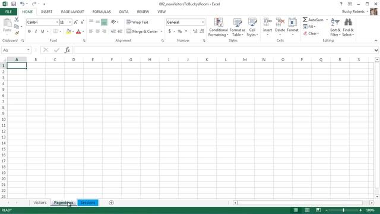The height and width of the screenshot is (214, 380).
Task: Open Conditional Formatting menu
Action: click(x=218, y=27)
